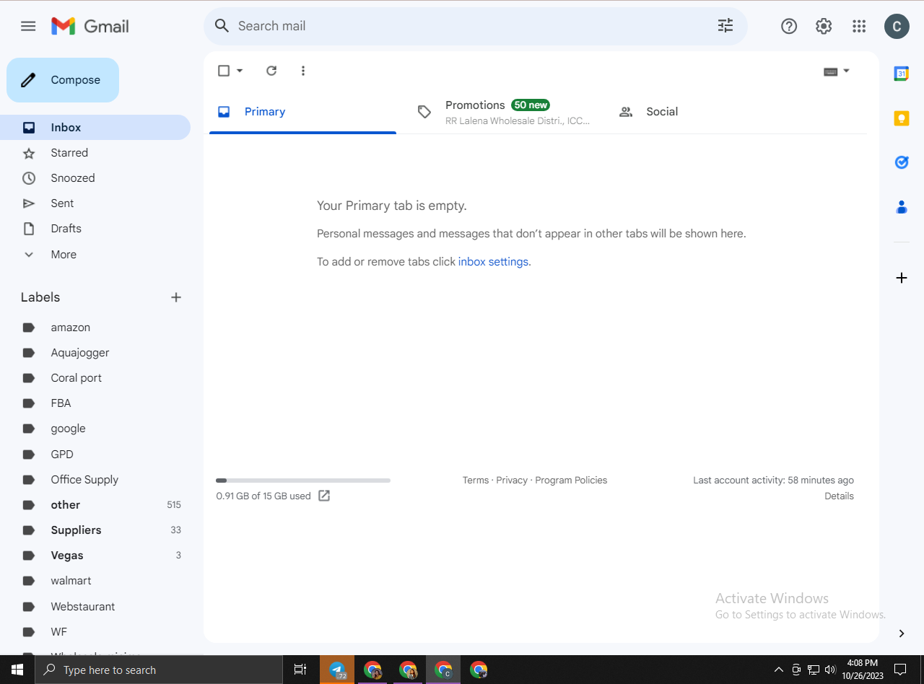Screen dimensions: 924x684
Task: Expand the select checkbox dropdown arrow
Action: pos(240,71)
